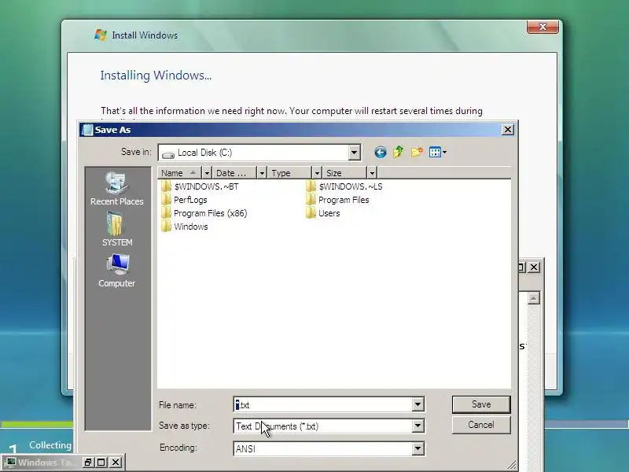
Task: Close the Install Windows window
Action: pyautogui.click(x=543, y=27)
